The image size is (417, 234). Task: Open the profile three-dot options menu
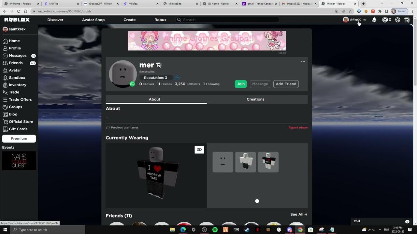pos(303,61)
